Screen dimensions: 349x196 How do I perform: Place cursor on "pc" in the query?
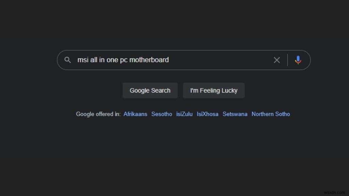(123, 60)
